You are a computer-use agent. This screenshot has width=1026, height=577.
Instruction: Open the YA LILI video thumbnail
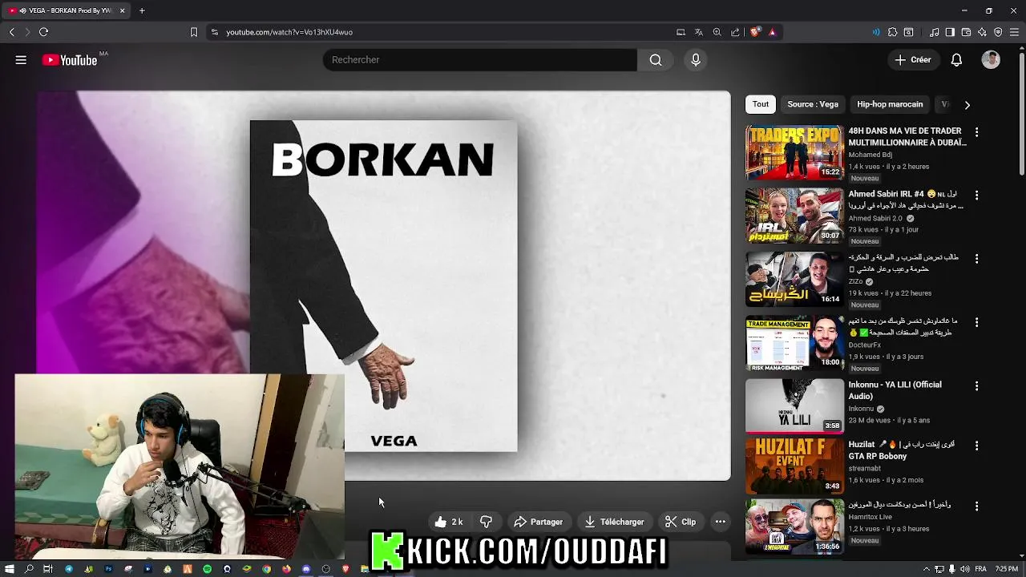pyautogui.click(x=794, y=406)
